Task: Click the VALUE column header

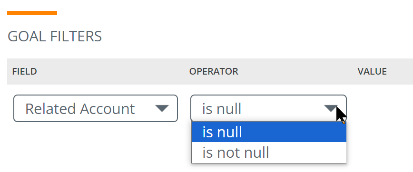Action: pyautogui.click(x=372, y=72)
